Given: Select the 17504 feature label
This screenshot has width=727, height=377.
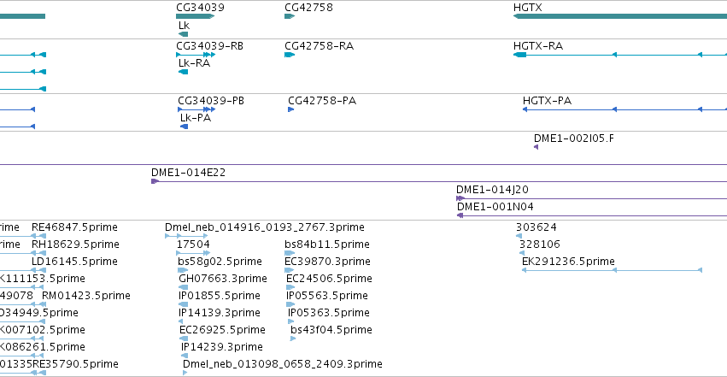Looking at the screenshot, I should click(193, 244).
